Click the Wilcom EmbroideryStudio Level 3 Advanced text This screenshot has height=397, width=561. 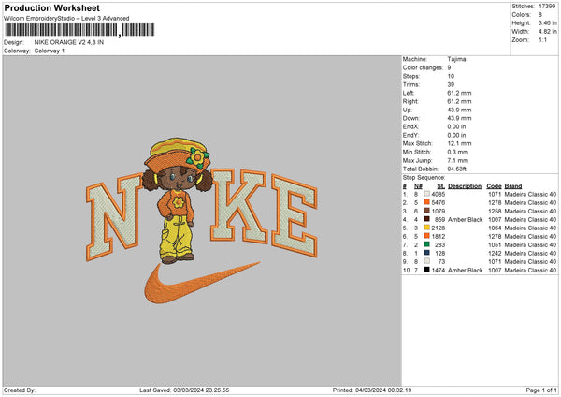click(66, 19)
